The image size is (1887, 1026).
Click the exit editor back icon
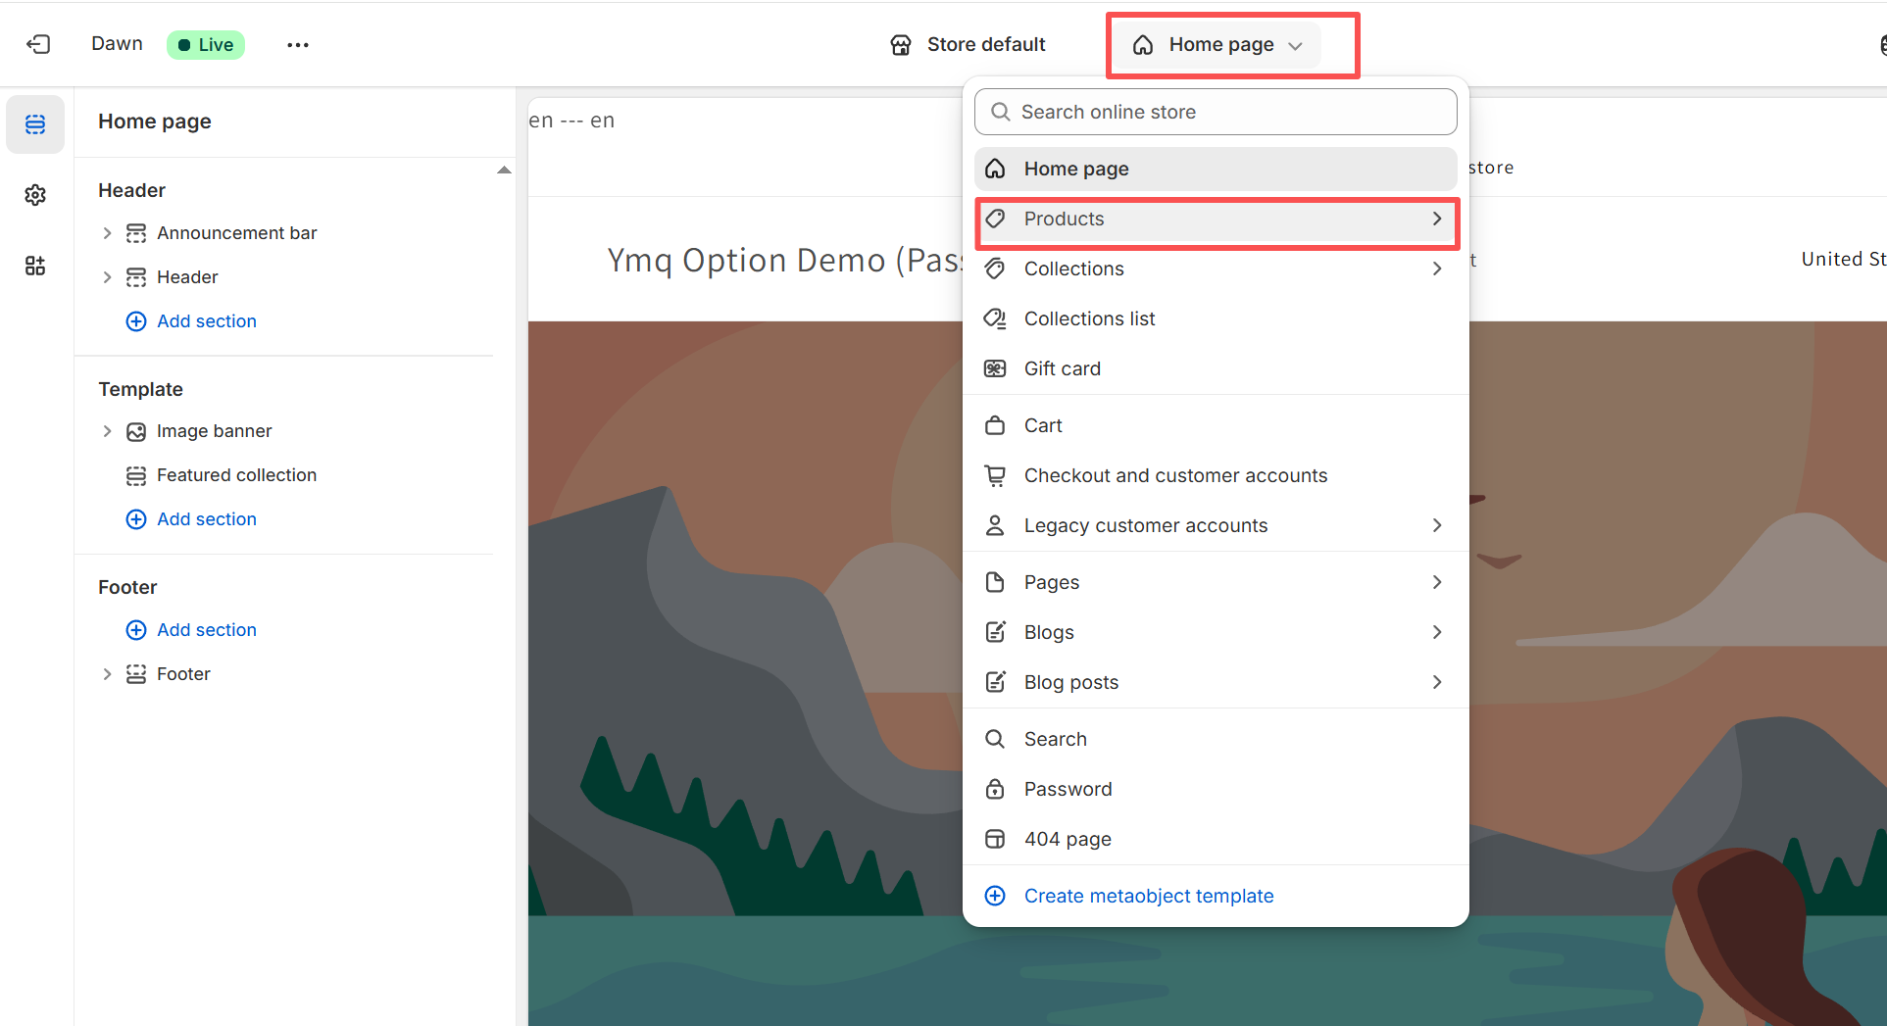pyautogui.click(x=38, y=44)
